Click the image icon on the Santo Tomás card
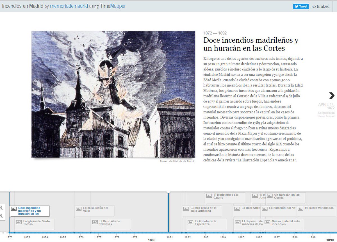Viewport: 337px width, 242px height. pos(19,222)
